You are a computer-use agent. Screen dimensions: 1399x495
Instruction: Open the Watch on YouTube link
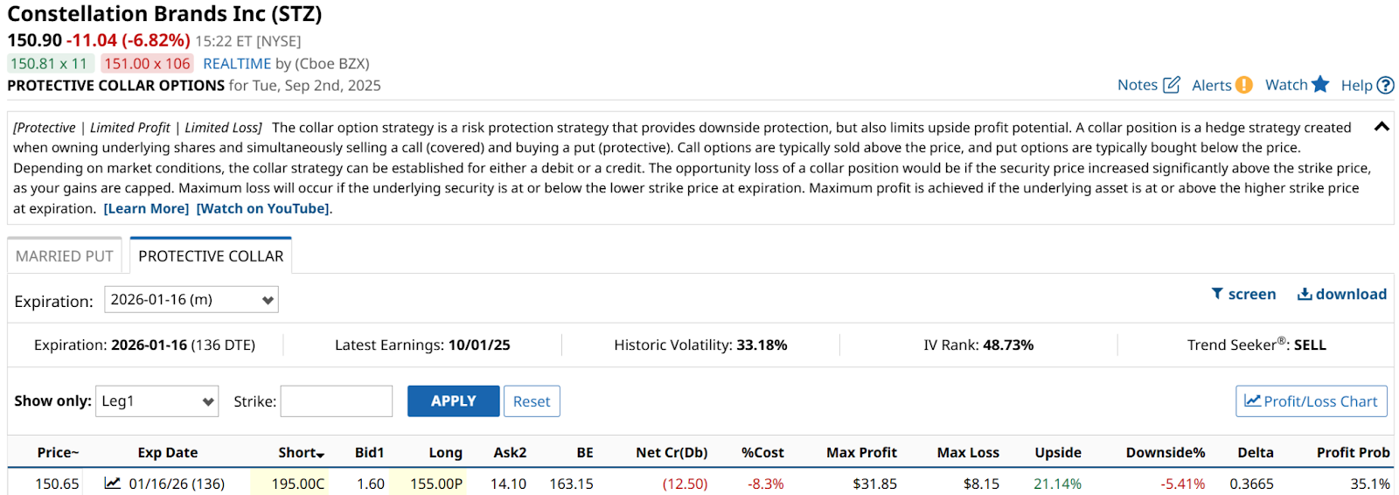pos(263,209)
